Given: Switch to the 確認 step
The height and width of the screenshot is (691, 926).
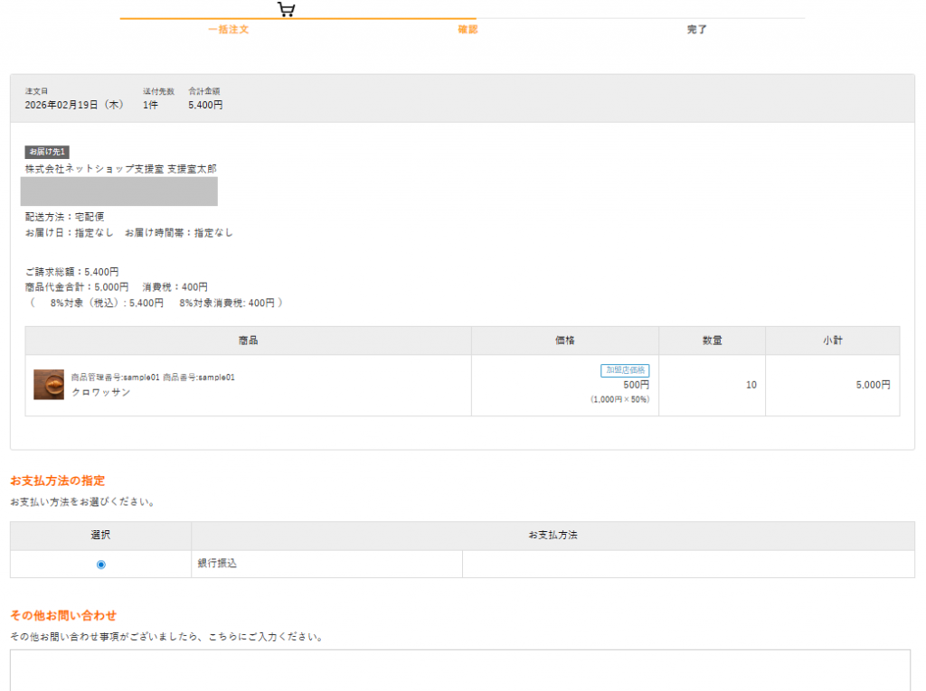Looking at the screenshot, I should coord(468,30).
